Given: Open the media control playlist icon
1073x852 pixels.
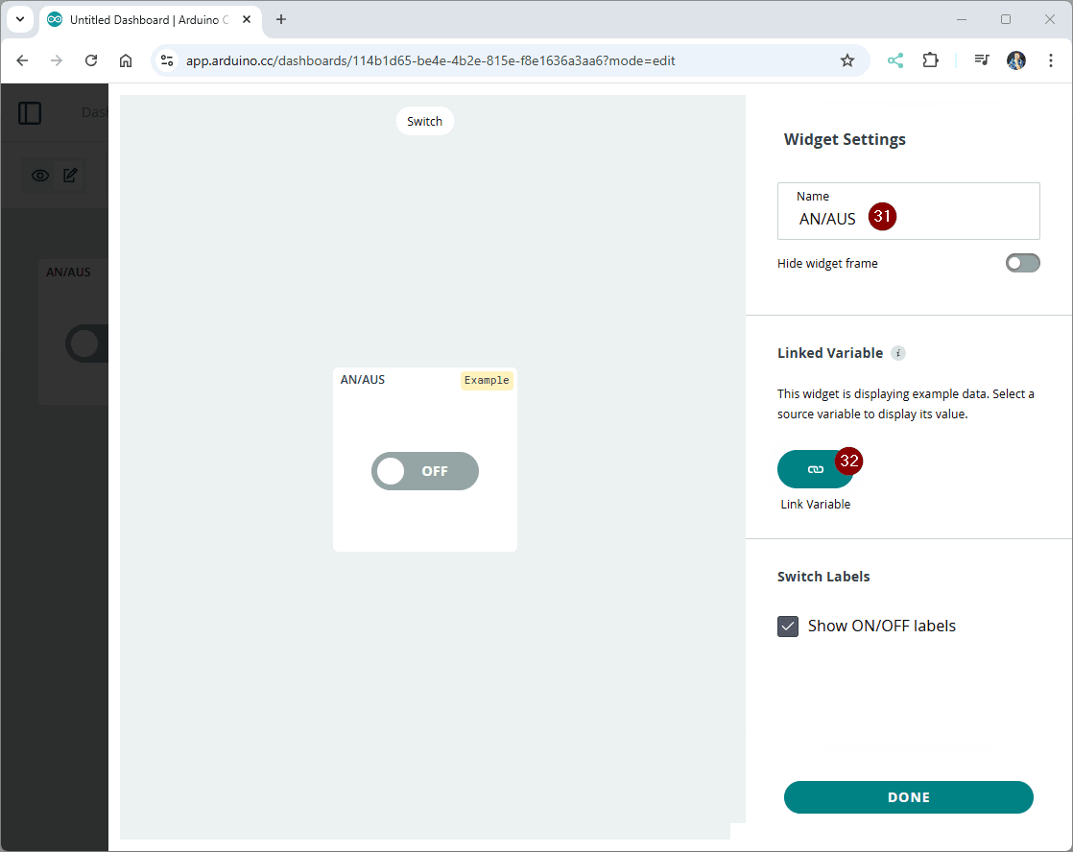Looking at the screenshot, I should pyautogui.click(x=981, y=60).
